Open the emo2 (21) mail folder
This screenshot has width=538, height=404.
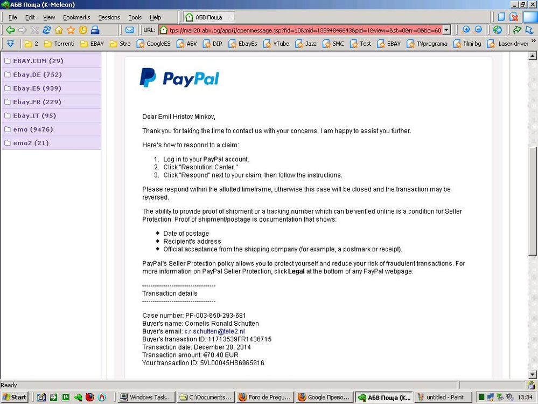pos(52,143)
